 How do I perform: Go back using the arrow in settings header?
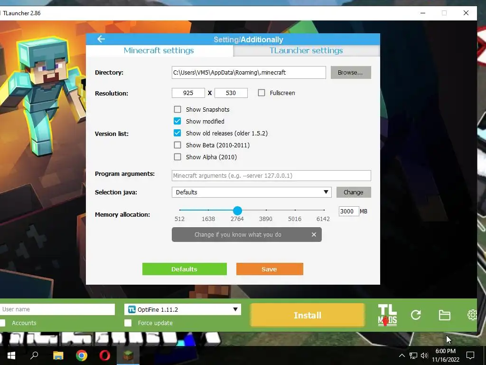(x=101, y=39)
